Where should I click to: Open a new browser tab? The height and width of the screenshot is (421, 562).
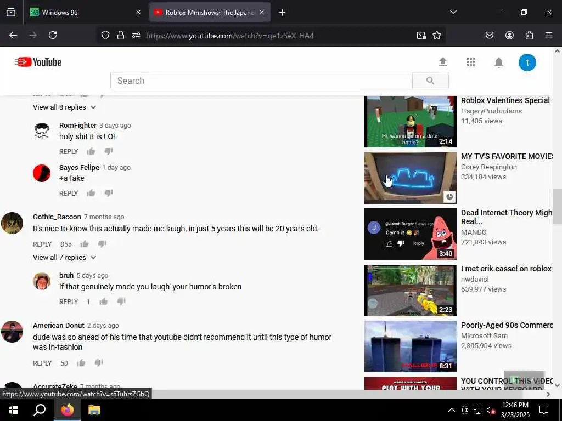pos(282,13)
